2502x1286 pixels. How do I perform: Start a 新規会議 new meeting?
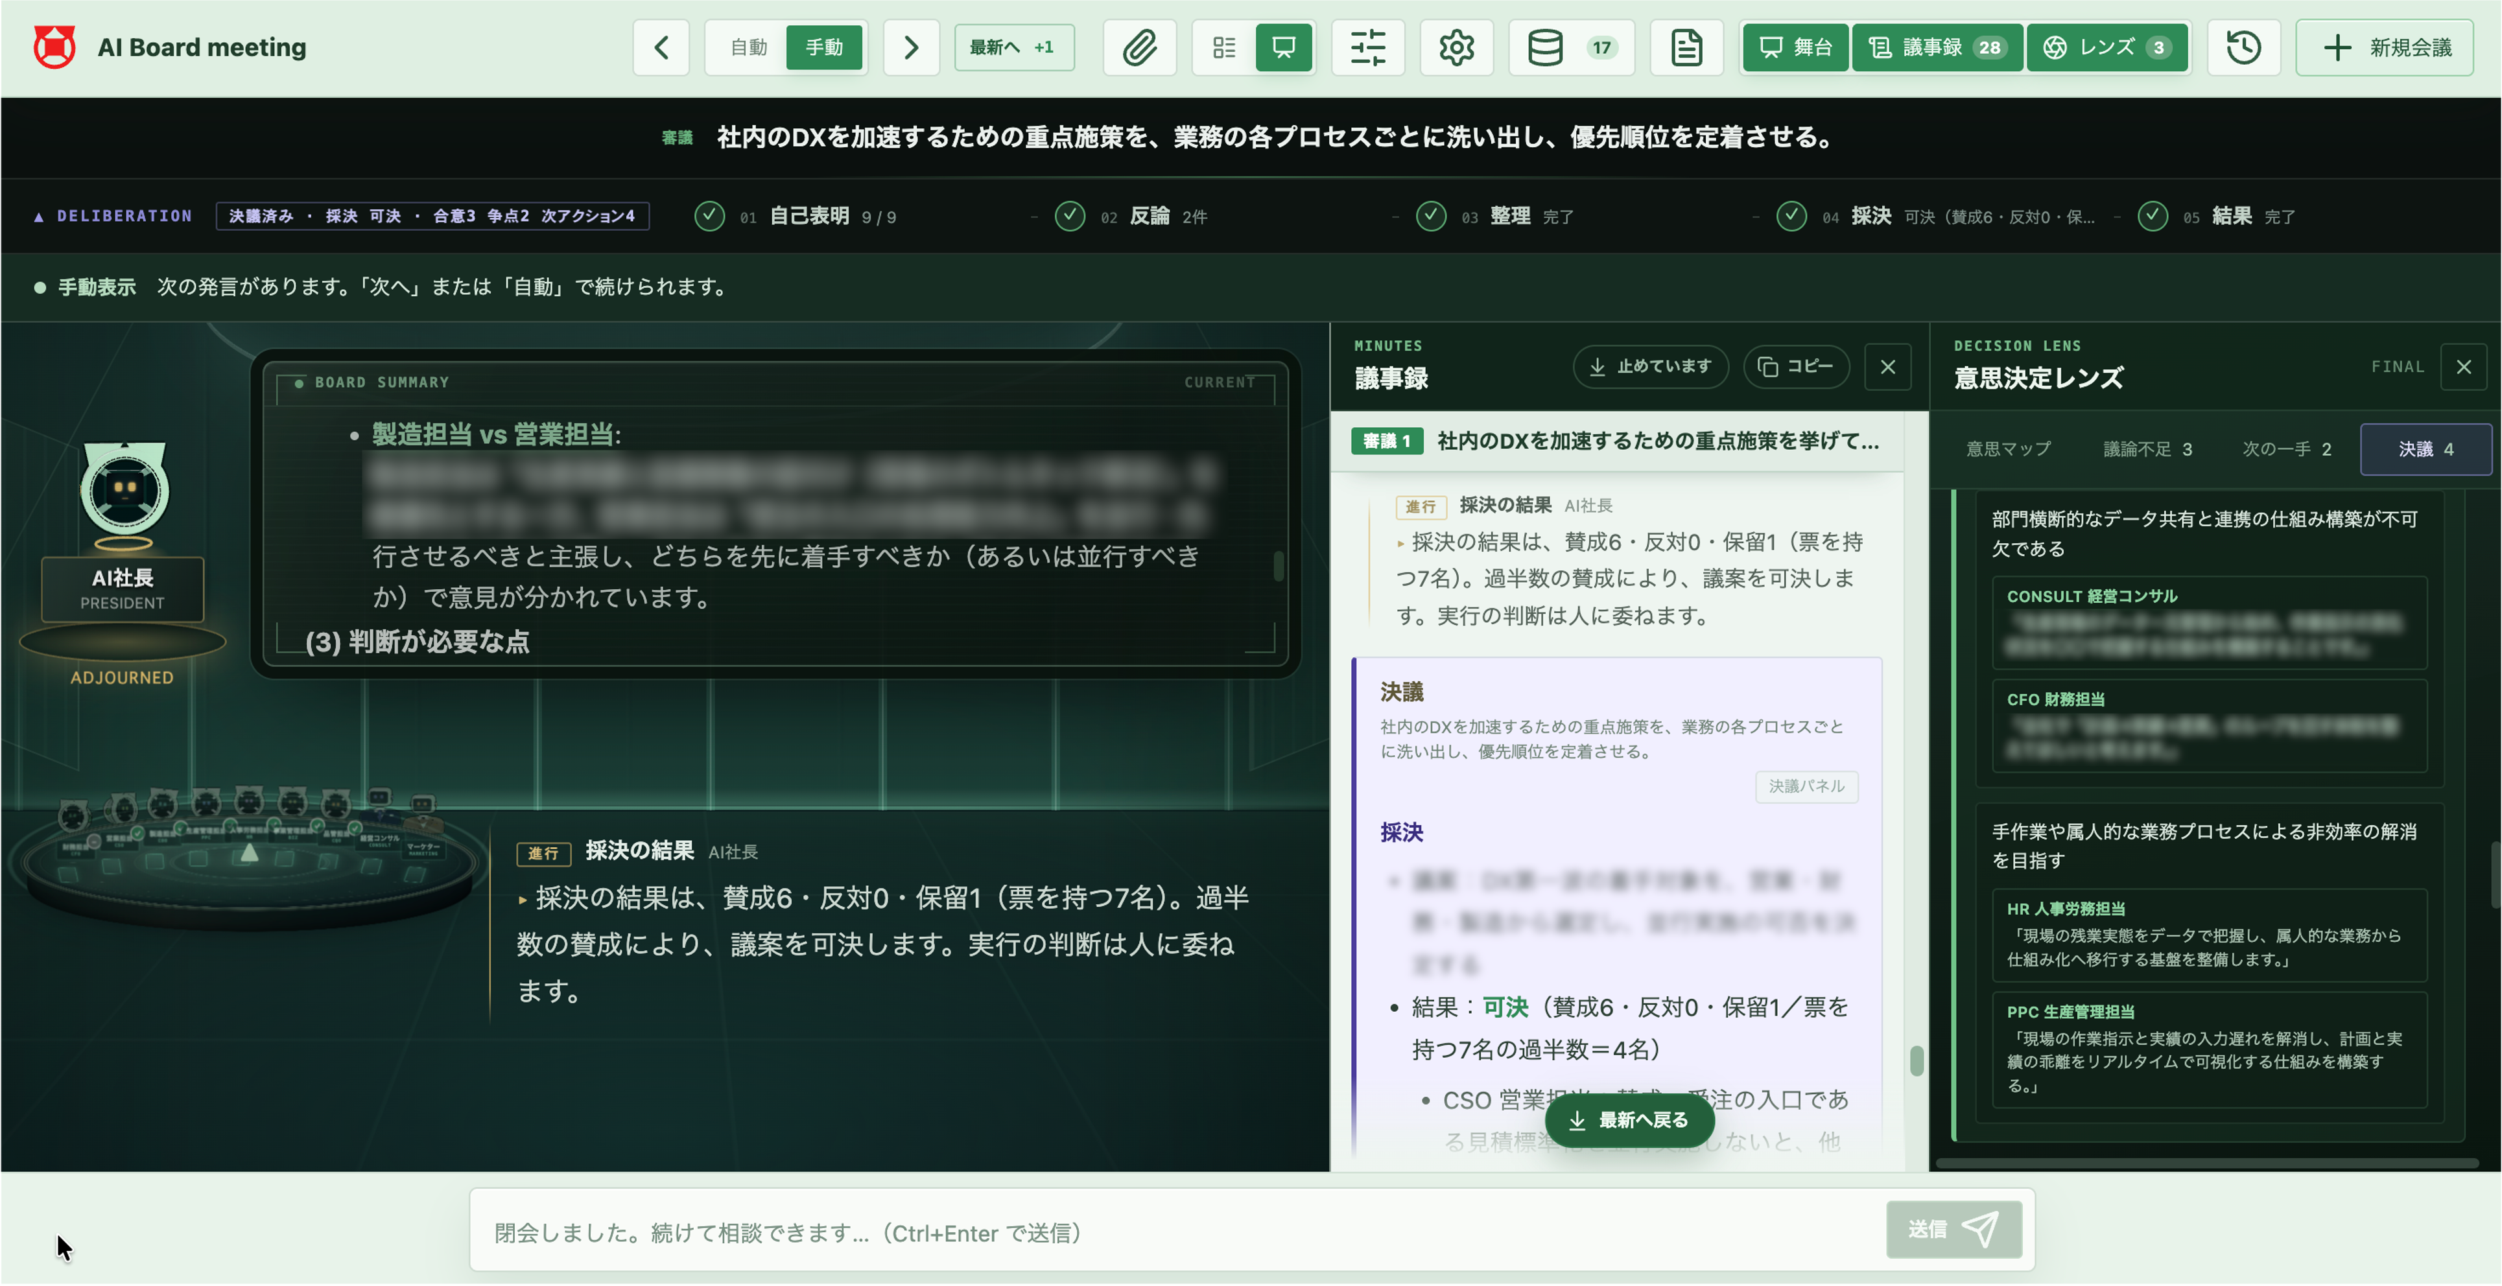(x=2383, y=47)
